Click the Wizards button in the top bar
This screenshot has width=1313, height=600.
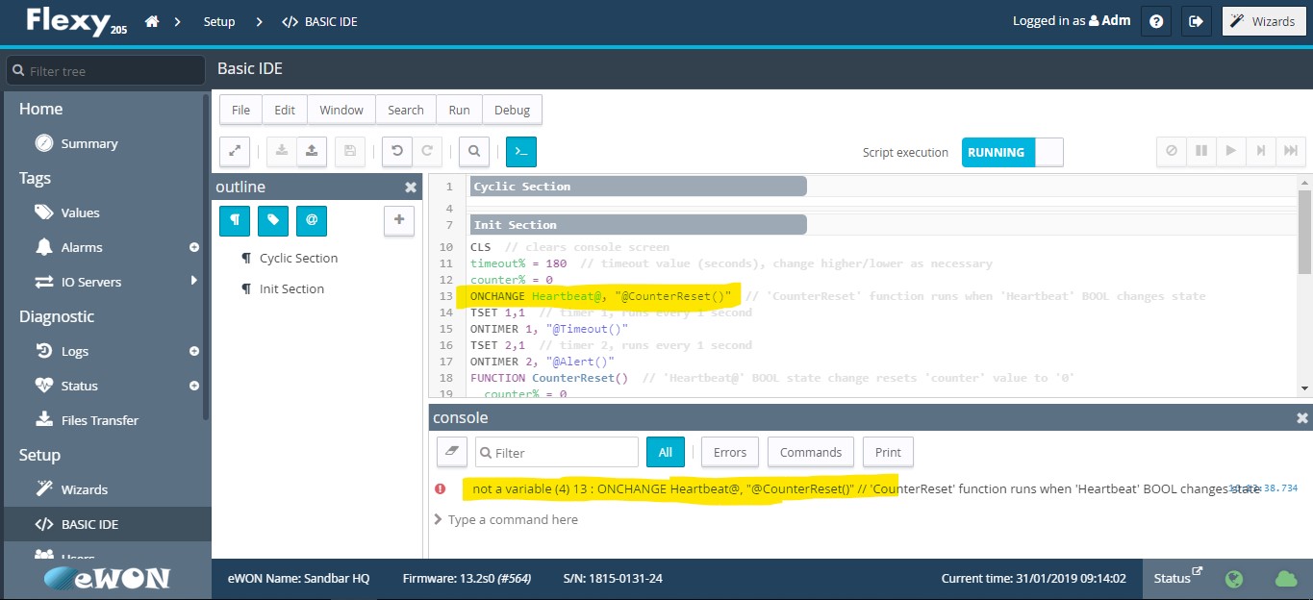click(x=1263, y=20)
